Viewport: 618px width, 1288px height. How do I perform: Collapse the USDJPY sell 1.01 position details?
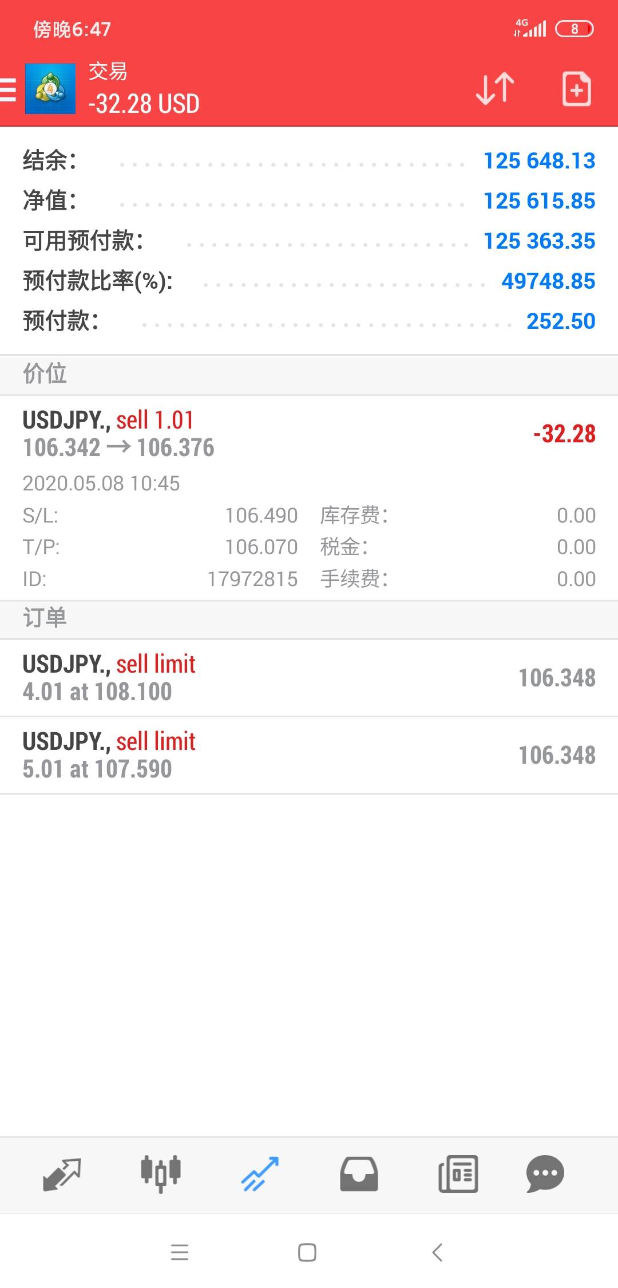pos(309,434)
